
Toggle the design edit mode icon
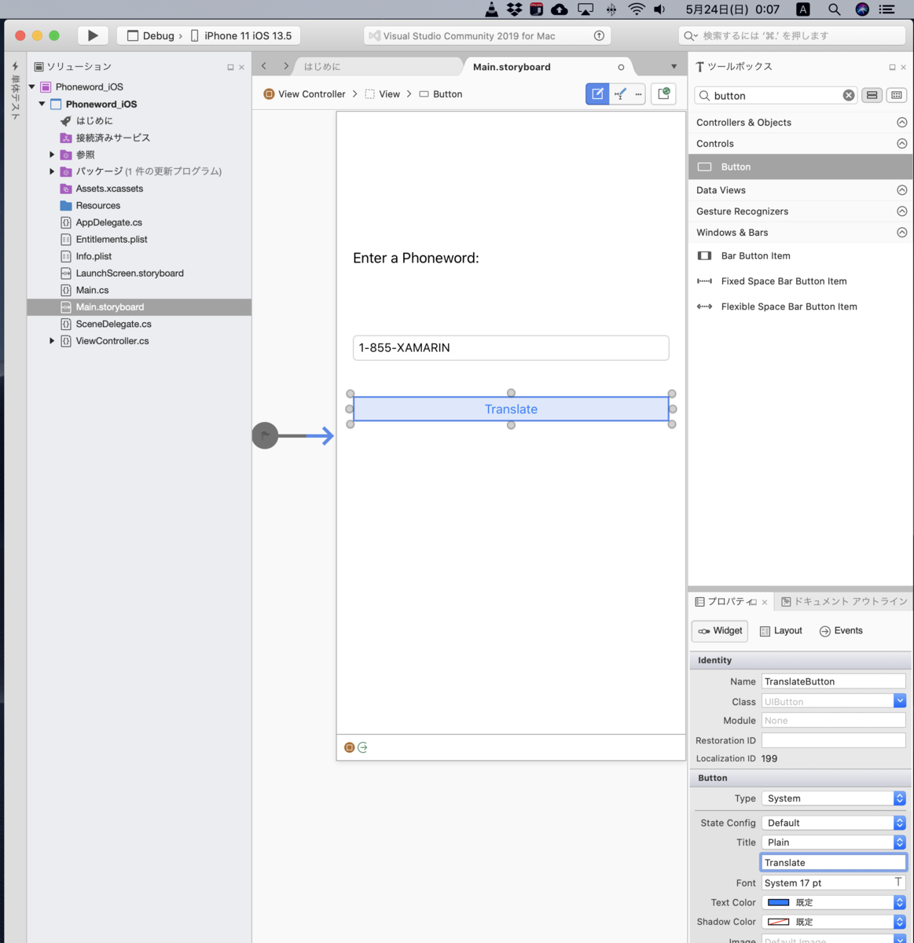(x=597, y=94)
